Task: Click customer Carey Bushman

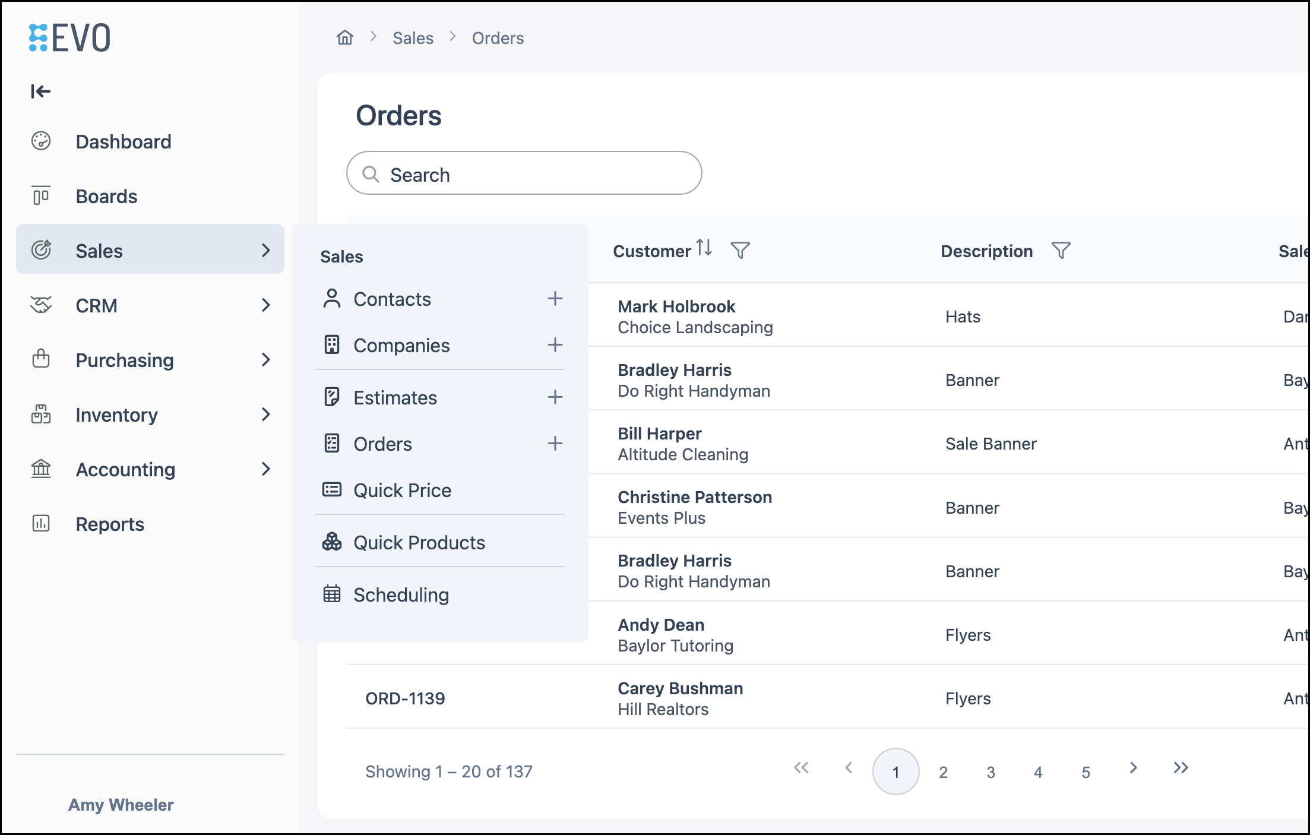Action: (680, 688)
